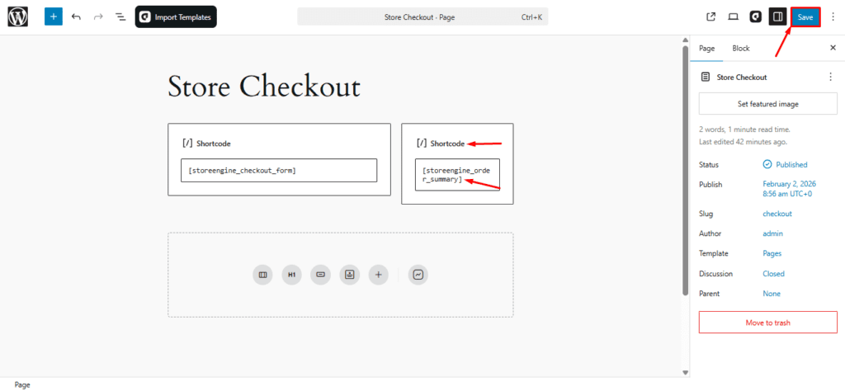This screenshot has height=391, width=845.
Task: Click Import Templates button
Action: [x=176, y=17]
